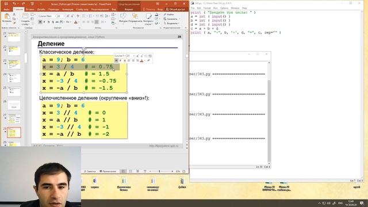This screenshot has height=207, width=368.
Task: Switch to the Design ribbon tab
Action: [41, 9]
